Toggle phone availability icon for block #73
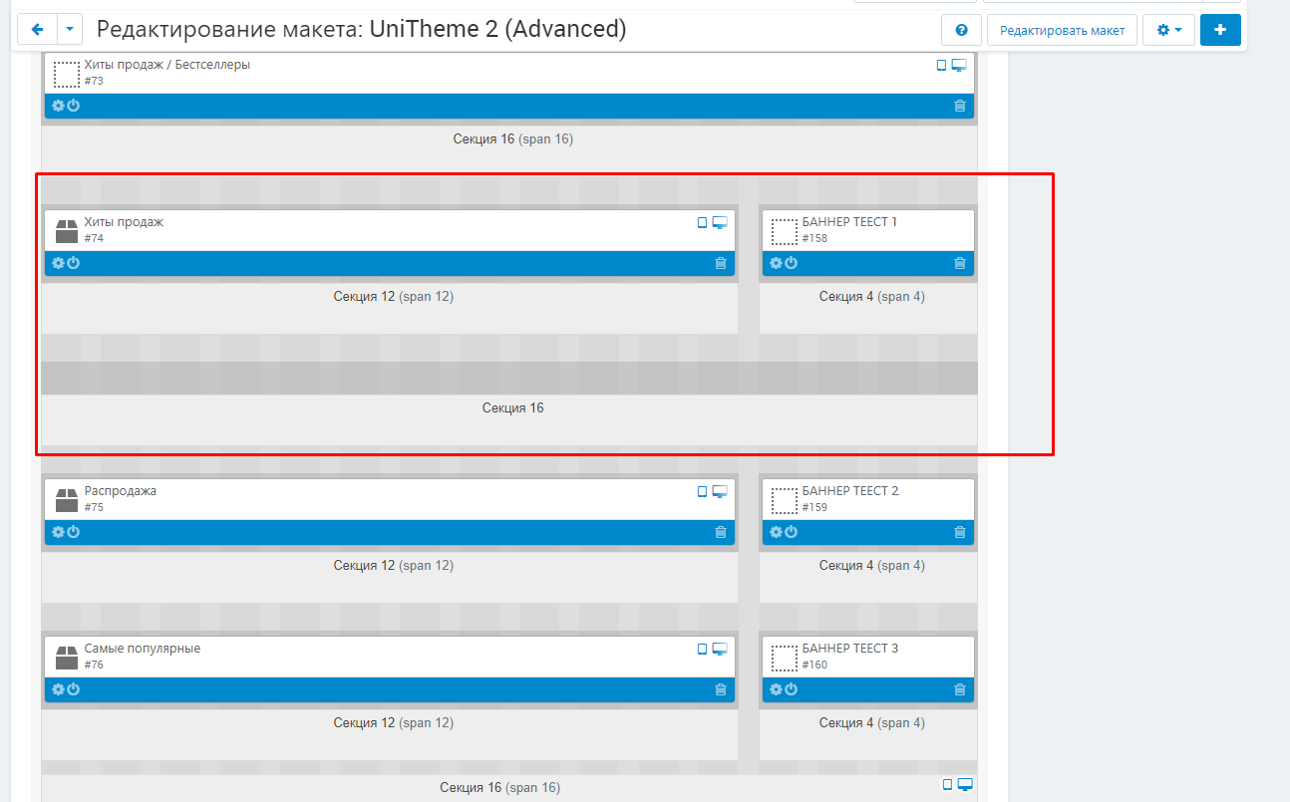This screenshot has height=802, width=1290. point(941,65)
